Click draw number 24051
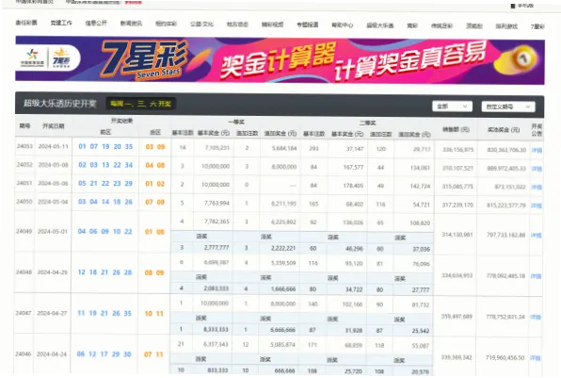The height and width of the screenshot is (378, 561). [24, 183]
